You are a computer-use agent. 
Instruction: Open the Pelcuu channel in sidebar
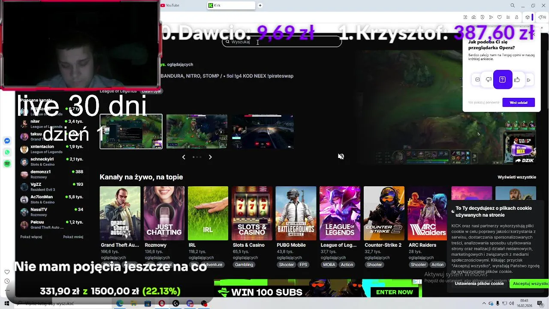tap(51, 224)
